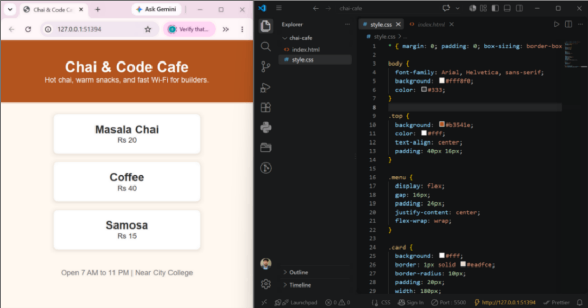
Task: Open Explorer panel More Actions ellipsis
Action: (x=347, y=24)
